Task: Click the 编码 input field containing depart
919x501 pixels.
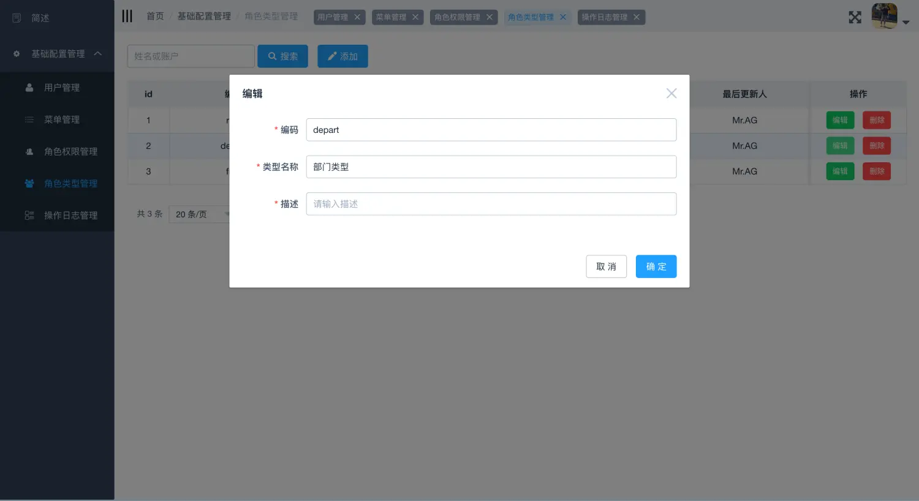Action: click(x=491, y=130)
